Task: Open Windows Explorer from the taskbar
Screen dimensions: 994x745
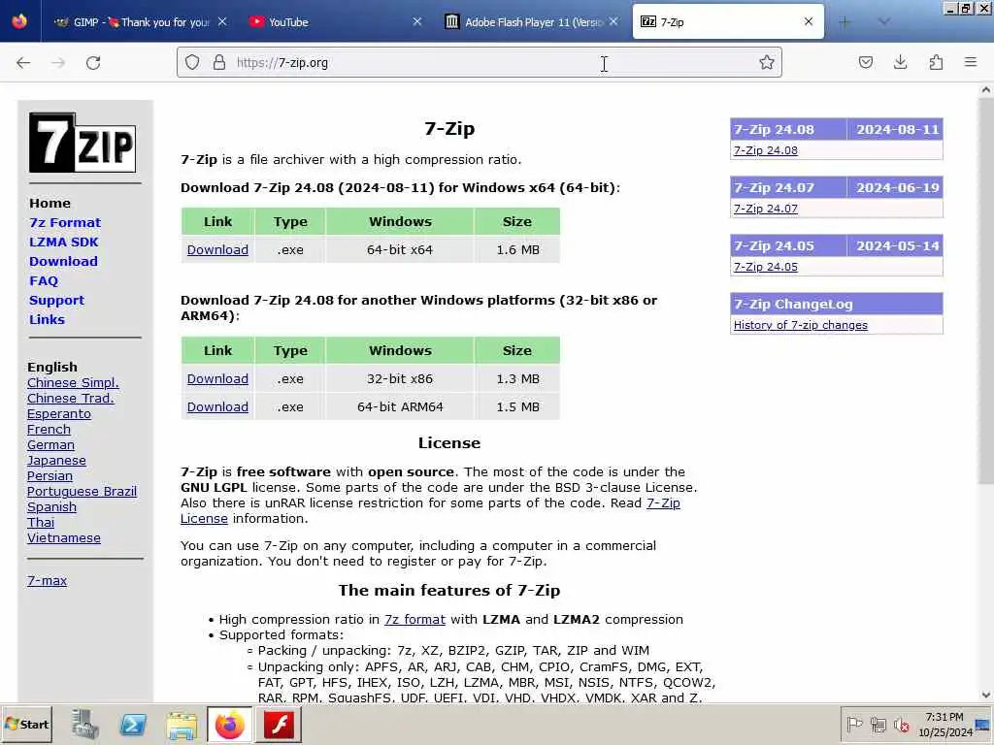Action: [x=182, y=725]
